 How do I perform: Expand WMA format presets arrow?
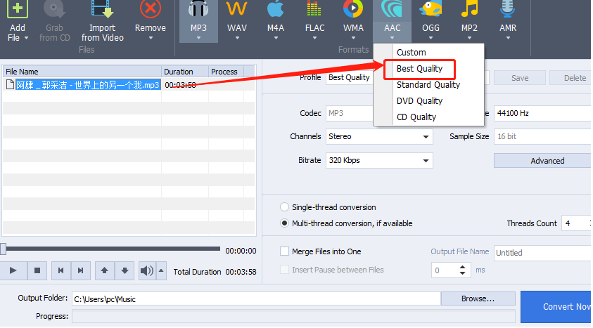353,38
